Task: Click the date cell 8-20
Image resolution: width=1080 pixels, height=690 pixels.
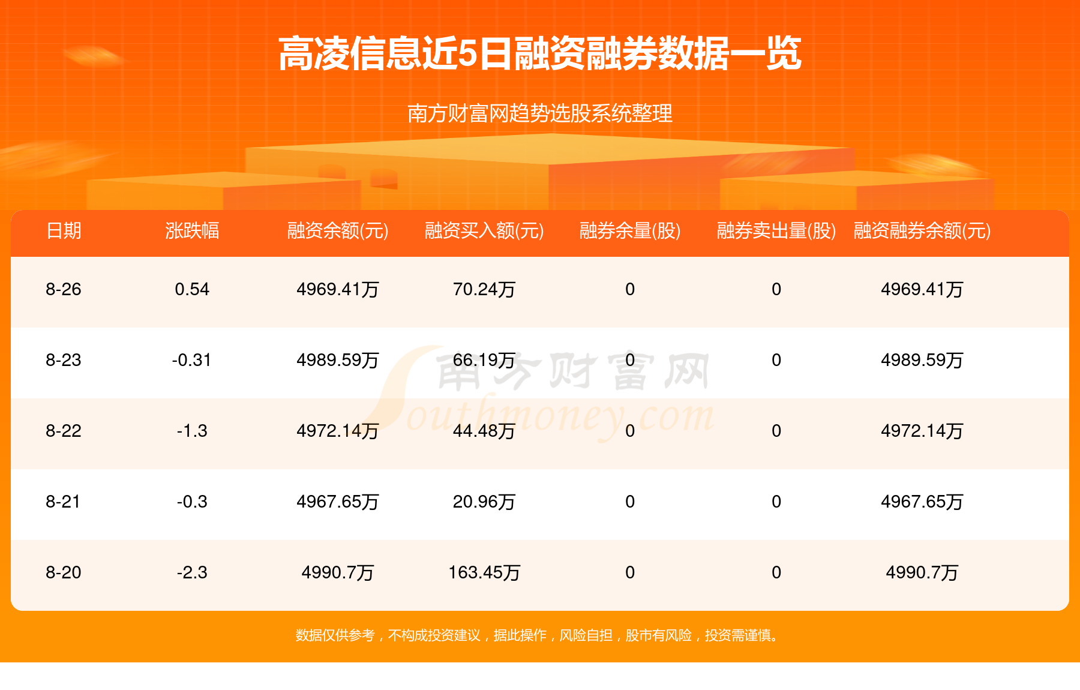Action: coord(64,572)
